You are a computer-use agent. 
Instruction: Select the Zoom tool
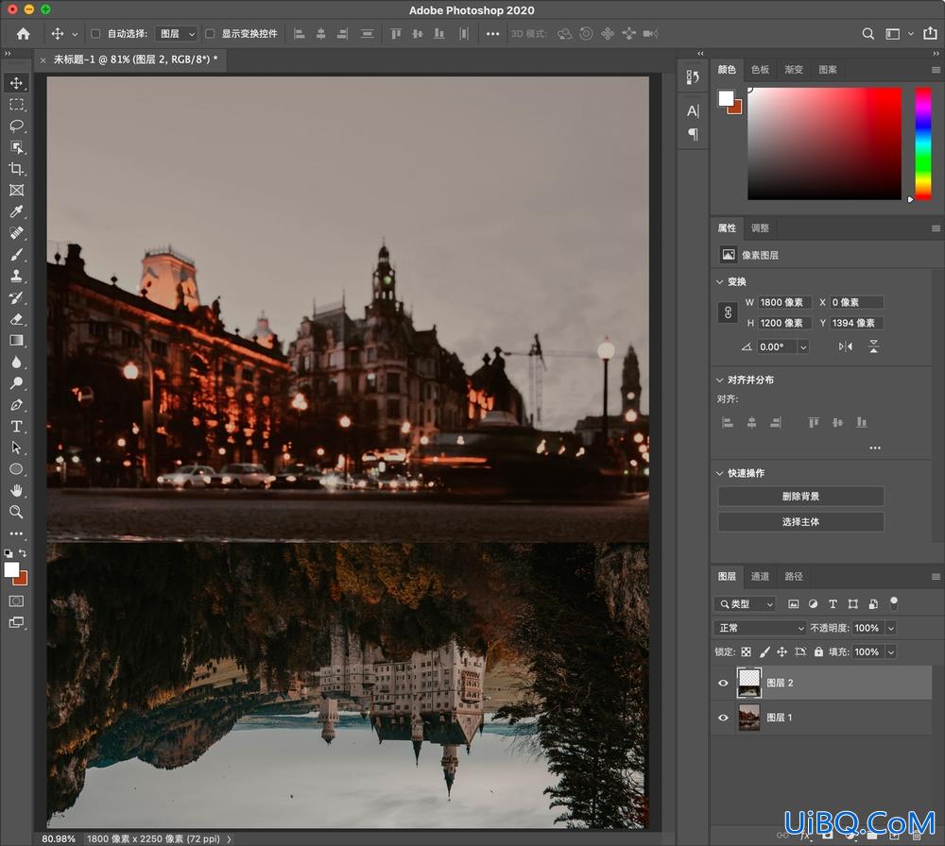tap(16, 512)
